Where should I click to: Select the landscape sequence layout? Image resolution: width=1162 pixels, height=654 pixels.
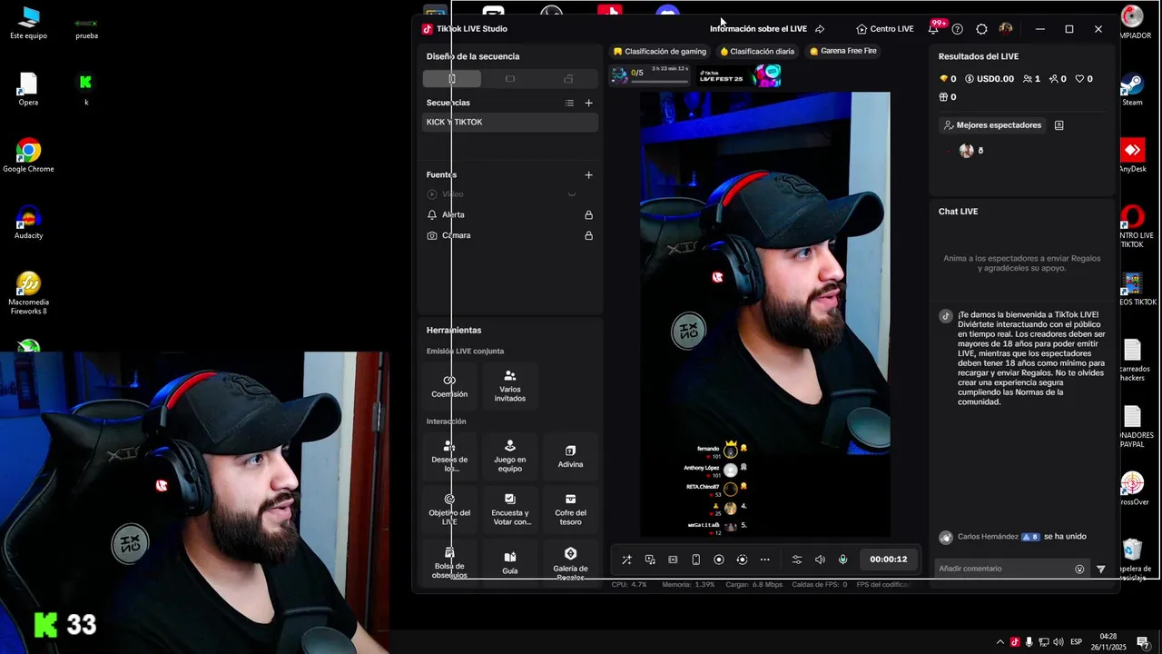(x=510, y=79)
